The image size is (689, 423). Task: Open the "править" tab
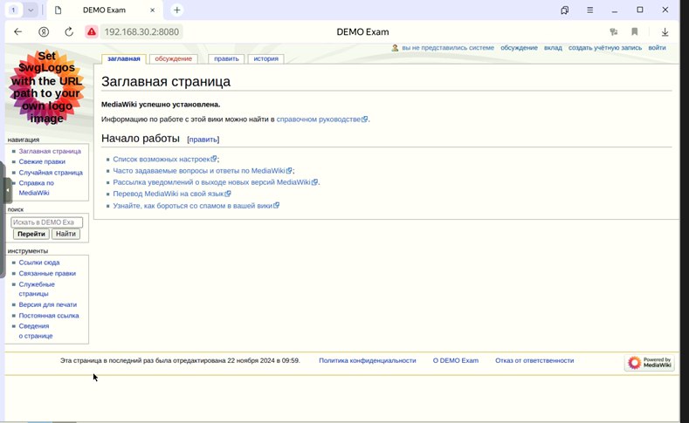pos(226,58)
